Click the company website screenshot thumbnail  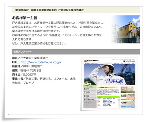pos(109,84)
